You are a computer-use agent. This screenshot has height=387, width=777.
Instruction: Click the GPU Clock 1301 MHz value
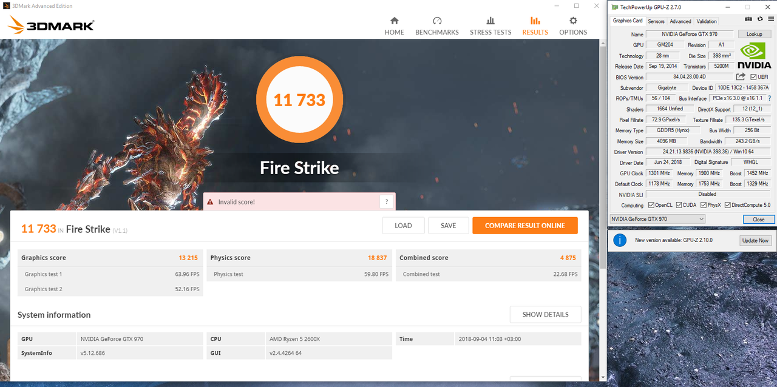[659, 173]
